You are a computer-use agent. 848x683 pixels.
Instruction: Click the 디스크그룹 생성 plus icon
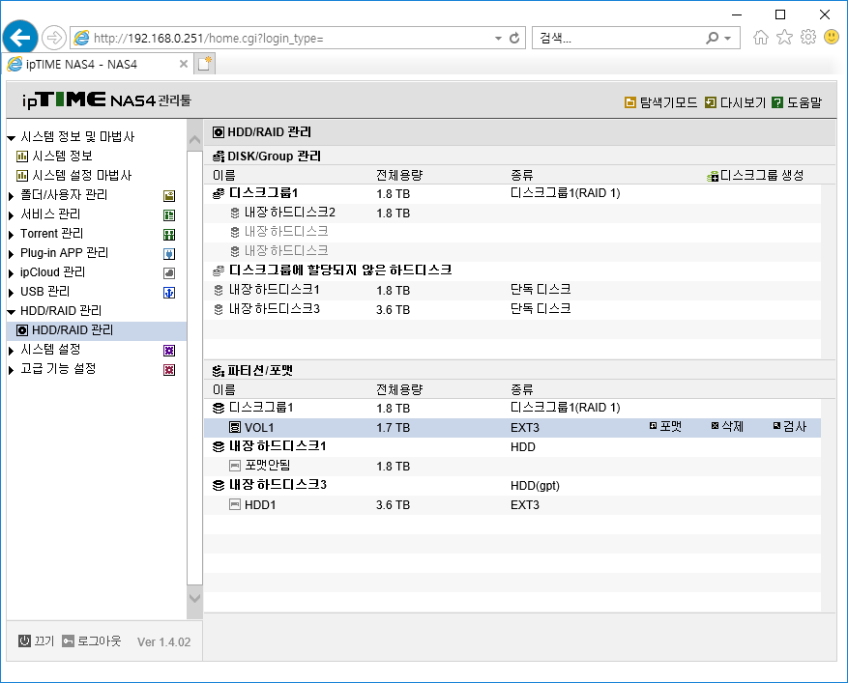[713, 176]
